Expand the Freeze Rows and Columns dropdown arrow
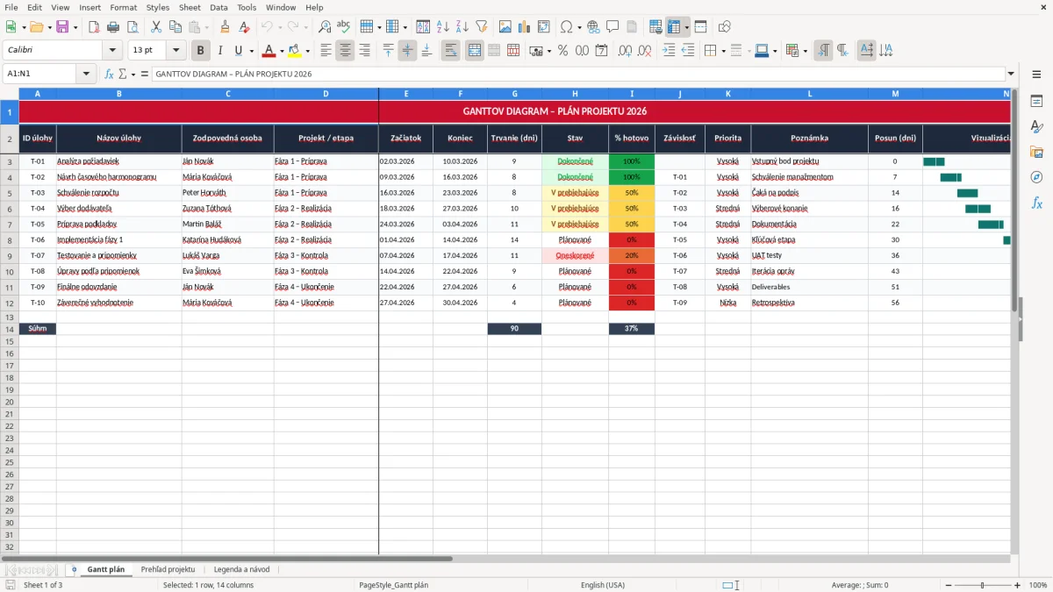This screenshot has height=592, width=1053. (x=687, y=27)
